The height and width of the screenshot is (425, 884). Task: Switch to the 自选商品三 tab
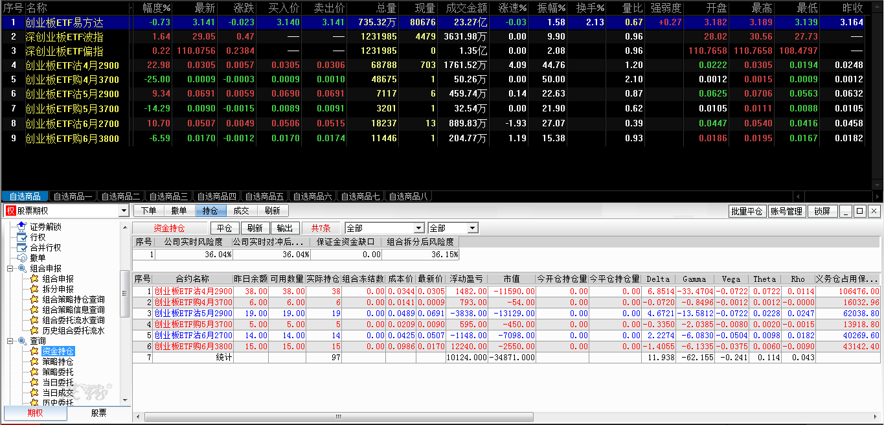[167, 196]
